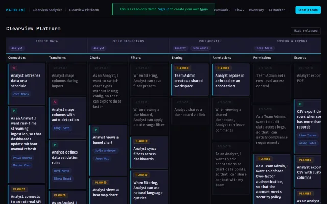This screenshot has width=327, height=204.
Task: Click the PLANNED badge on the two-factor authentication card
Action: click(264, 159)
